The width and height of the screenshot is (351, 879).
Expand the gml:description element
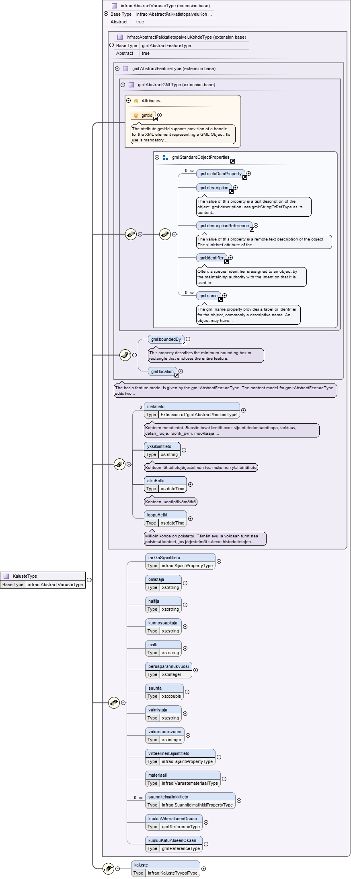click(x=236, y=188)
